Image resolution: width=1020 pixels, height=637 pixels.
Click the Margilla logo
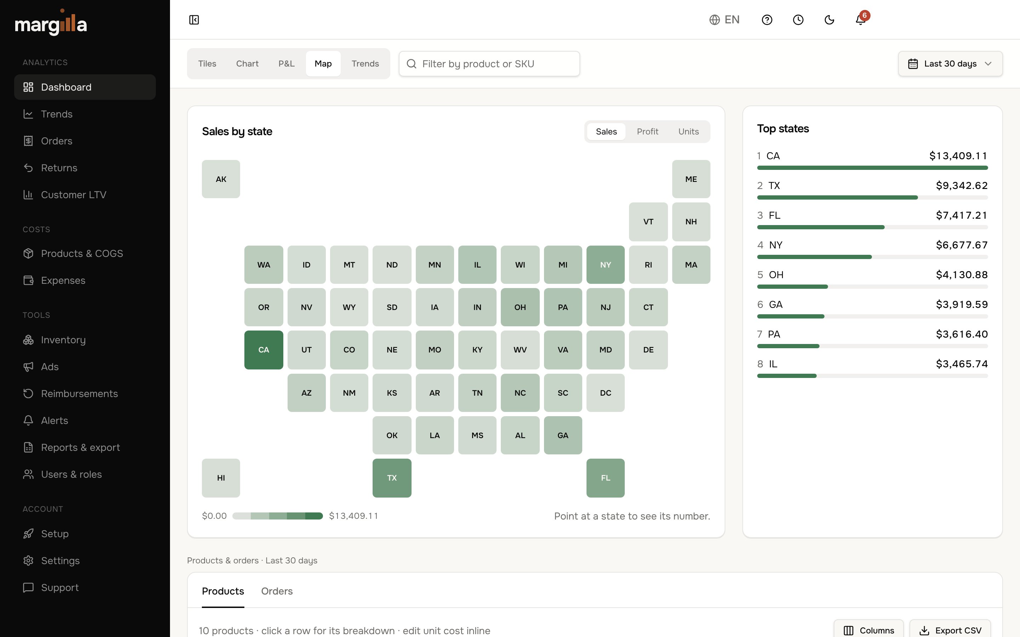pos(51,23)
